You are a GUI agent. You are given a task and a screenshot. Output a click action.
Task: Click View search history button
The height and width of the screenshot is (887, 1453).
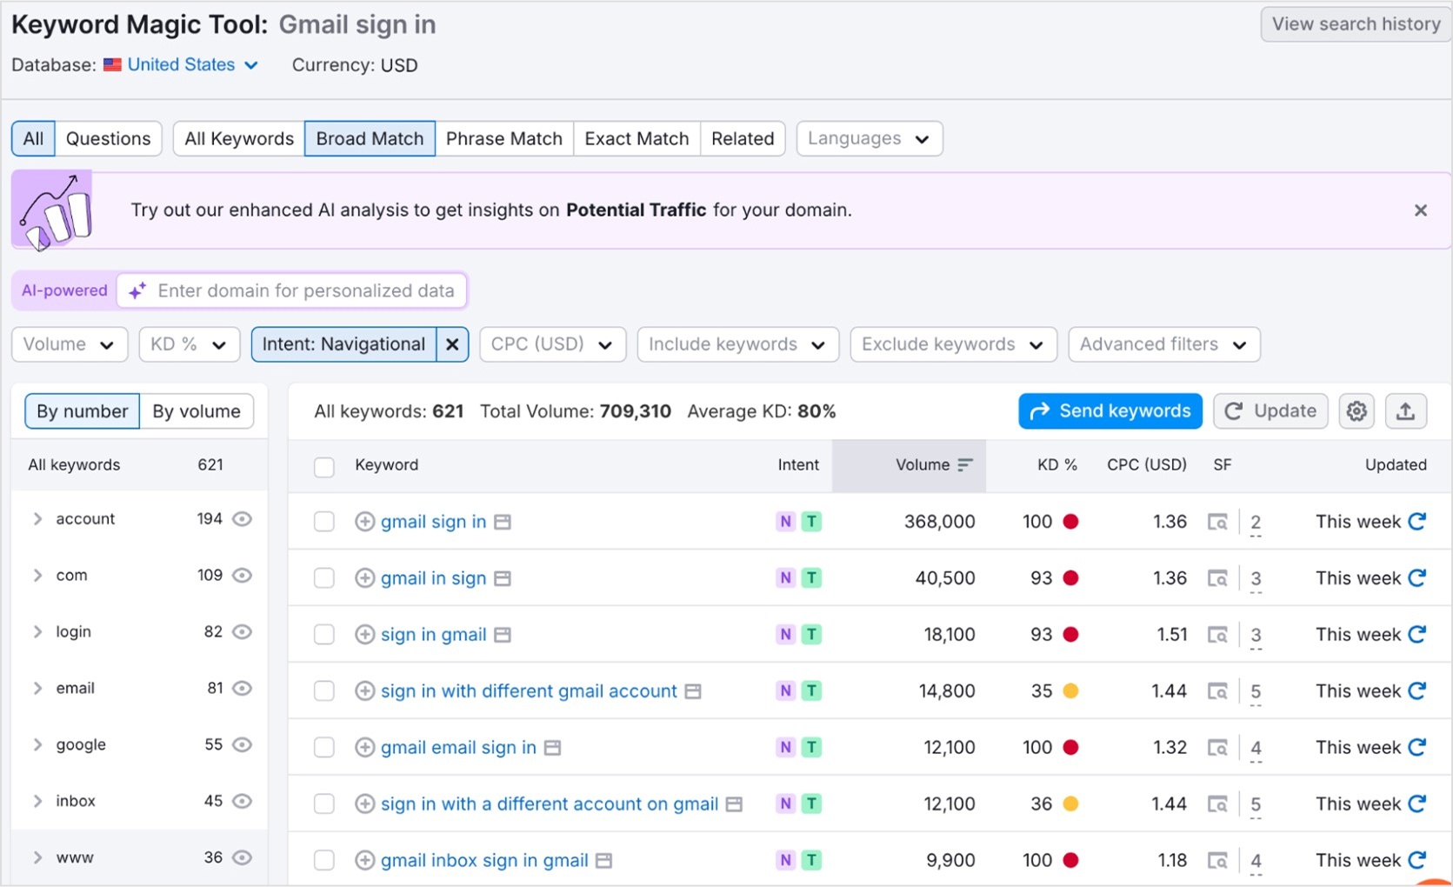point(1356,24)
